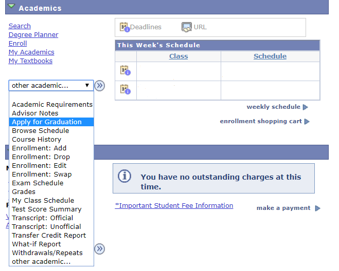The height and width of the screenshot is (271, 339).
Task: Click the Deadlines legend label
Action: (x=146, y=27)
